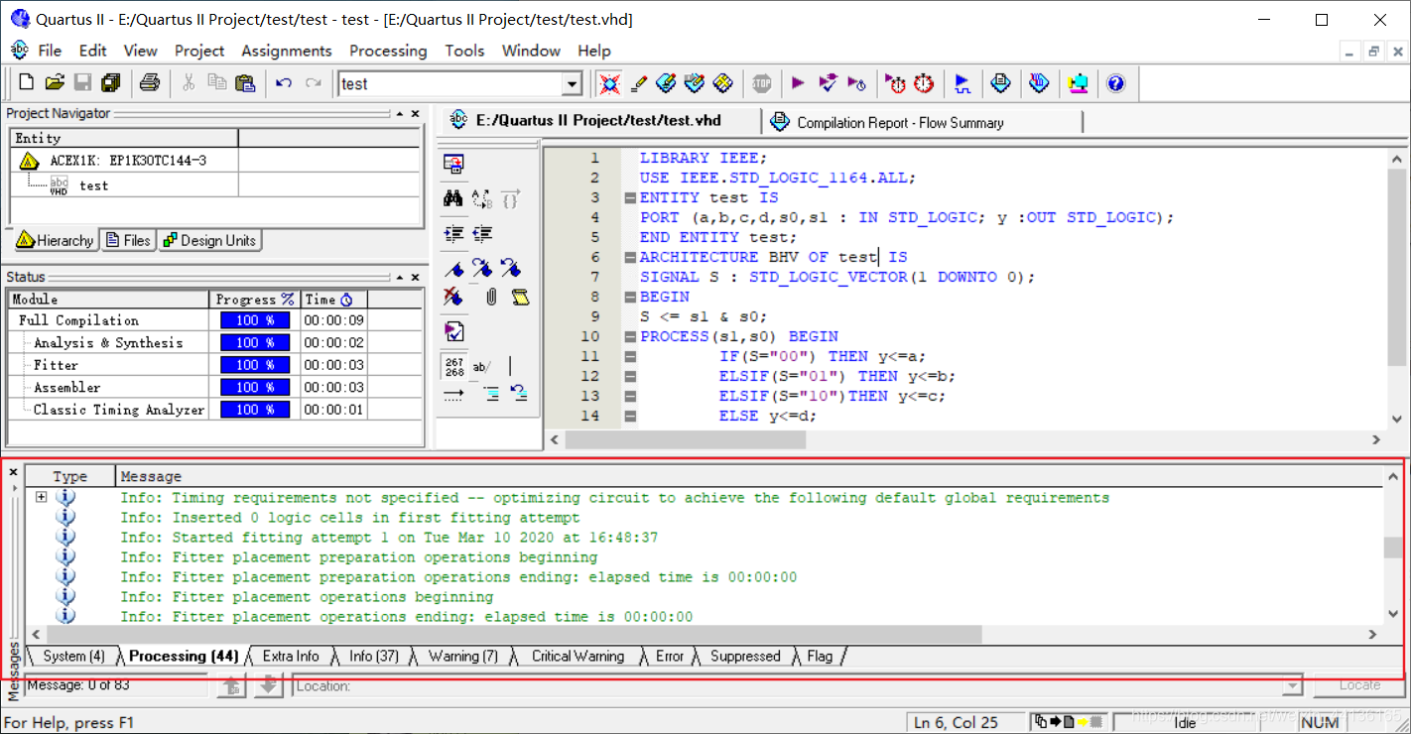Decrease indent in the text editor
The width and height of the screenshot is (1411, 734).
[x=483, y=234]
